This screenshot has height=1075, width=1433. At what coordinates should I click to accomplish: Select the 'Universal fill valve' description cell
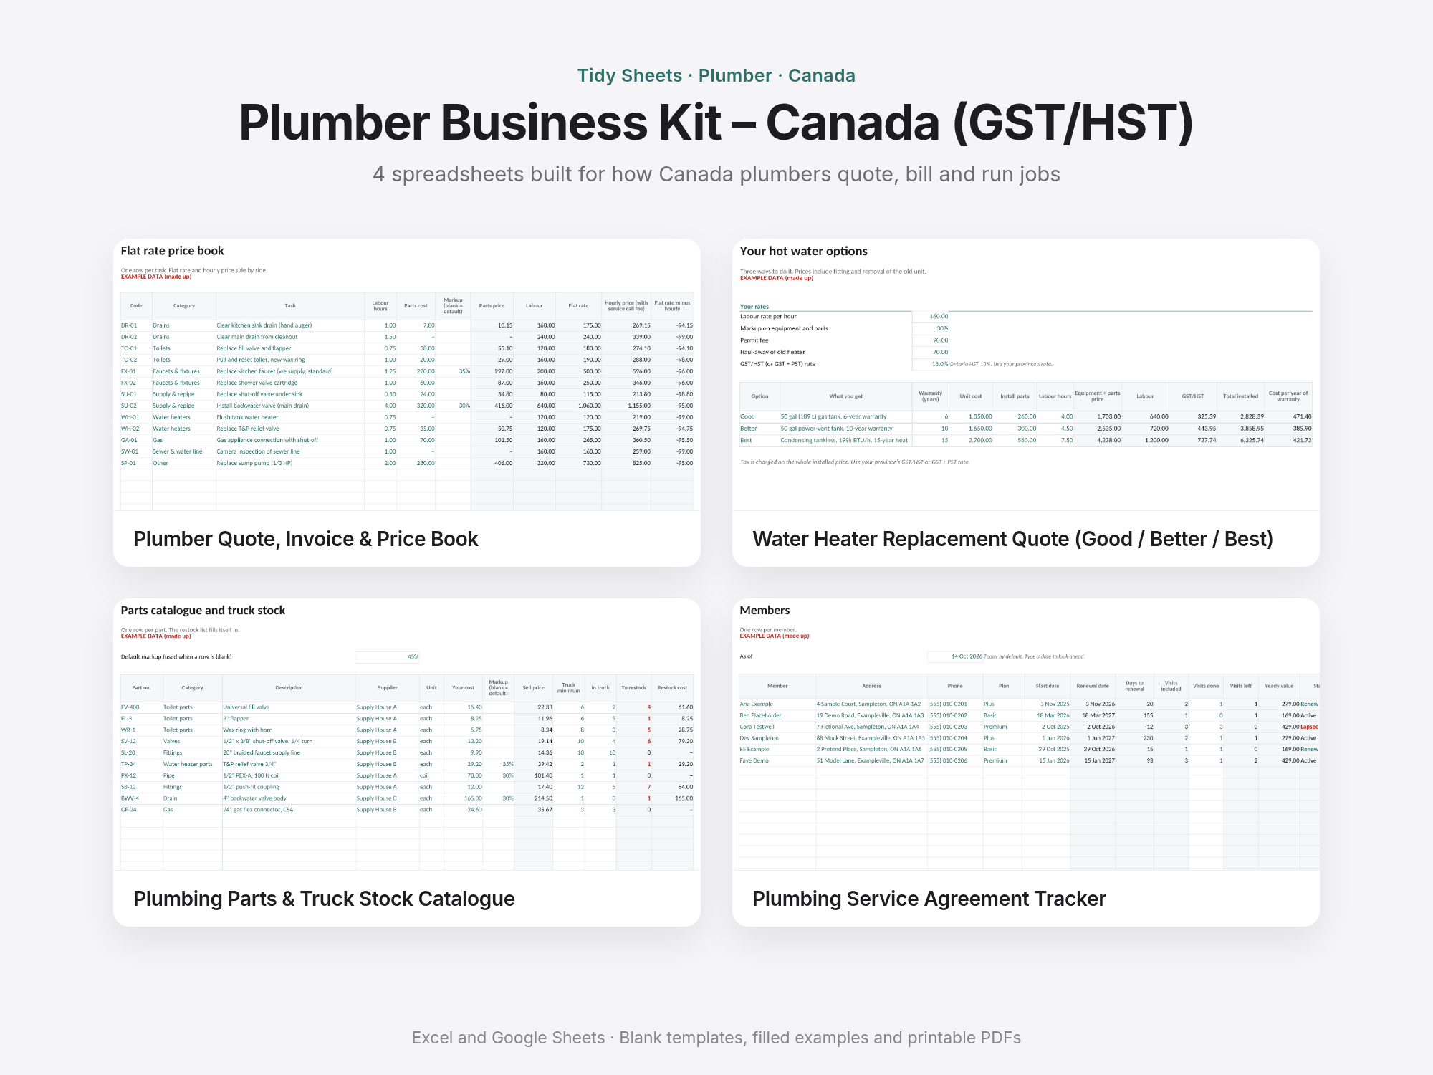point(289,707)
